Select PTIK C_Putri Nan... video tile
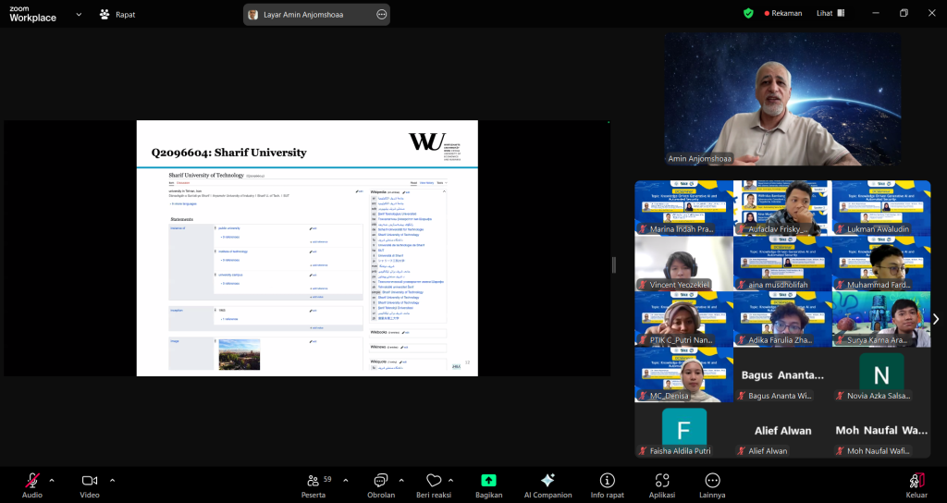The width and height of the screenshot is (947, 503). [x=683, y=319]
